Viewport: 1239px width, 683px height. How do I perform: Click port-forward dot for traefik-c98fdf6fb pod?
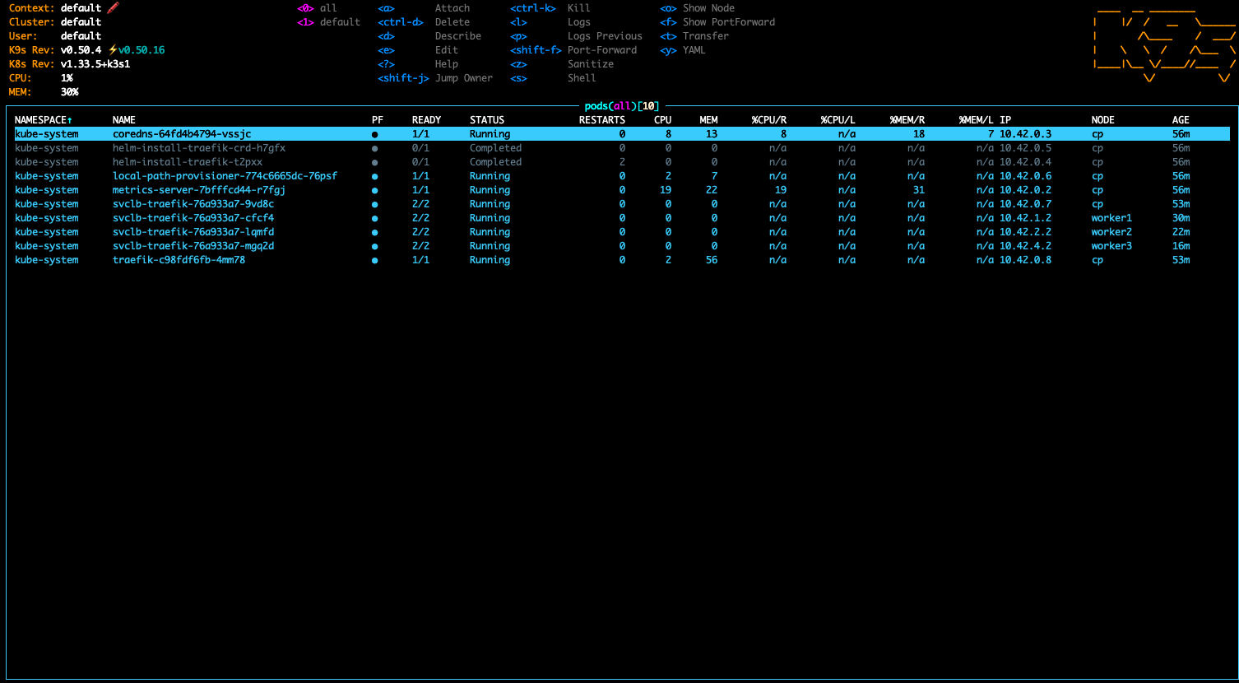point(375,260)
